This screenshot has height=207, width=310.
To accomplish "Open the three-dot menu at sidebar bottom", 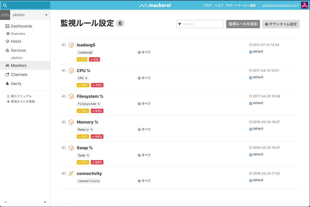I will coord(6,202).
